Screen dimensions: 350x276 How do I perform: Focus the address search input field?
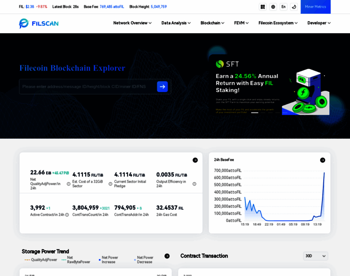click(88, 86)
